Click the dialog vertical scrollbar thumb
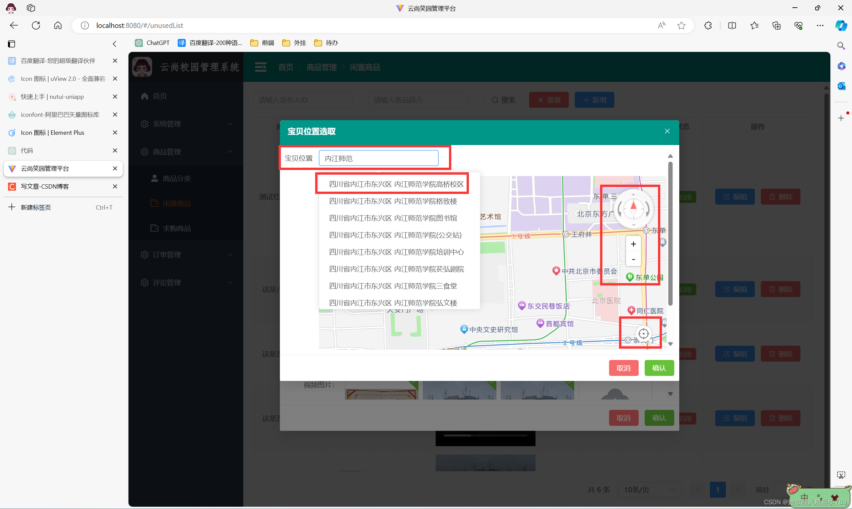This screenshot has width=852, height=509. pyautogui.click(x=670, y=233)
